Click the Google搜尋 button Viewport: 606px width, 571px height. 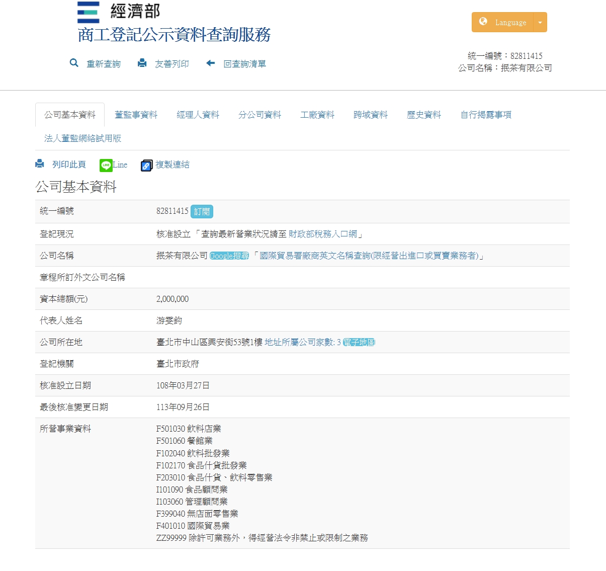(x=229, y=256)
